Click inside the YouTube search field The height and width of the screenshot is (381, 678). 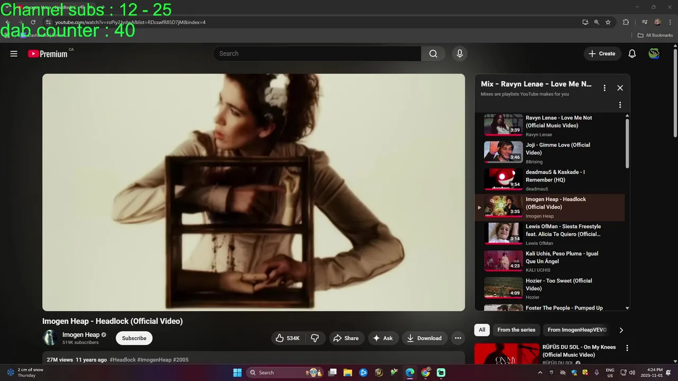[x=317, y=53]
